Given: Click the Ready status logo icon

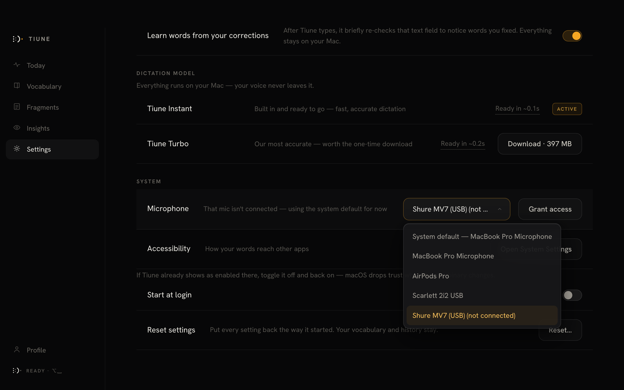Looking at the screenshot, I should pyautogui.click(x=17, y=370).
